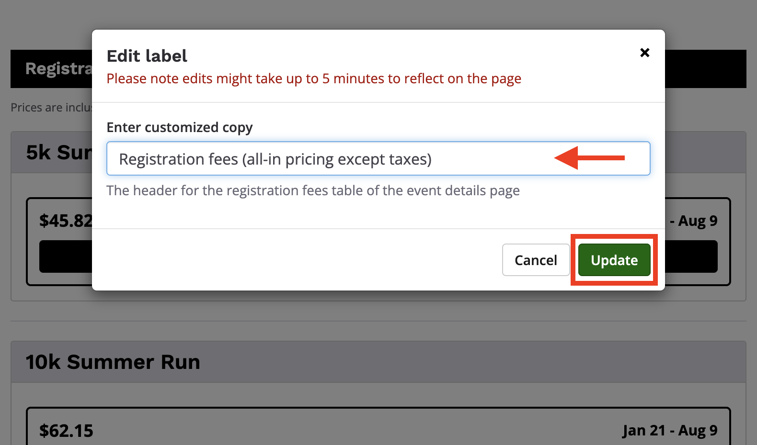Image resolution: width=757 pixels, height=445 pixels.
Task: Select the 10k Summer Run header
Action: click(113, 362)
